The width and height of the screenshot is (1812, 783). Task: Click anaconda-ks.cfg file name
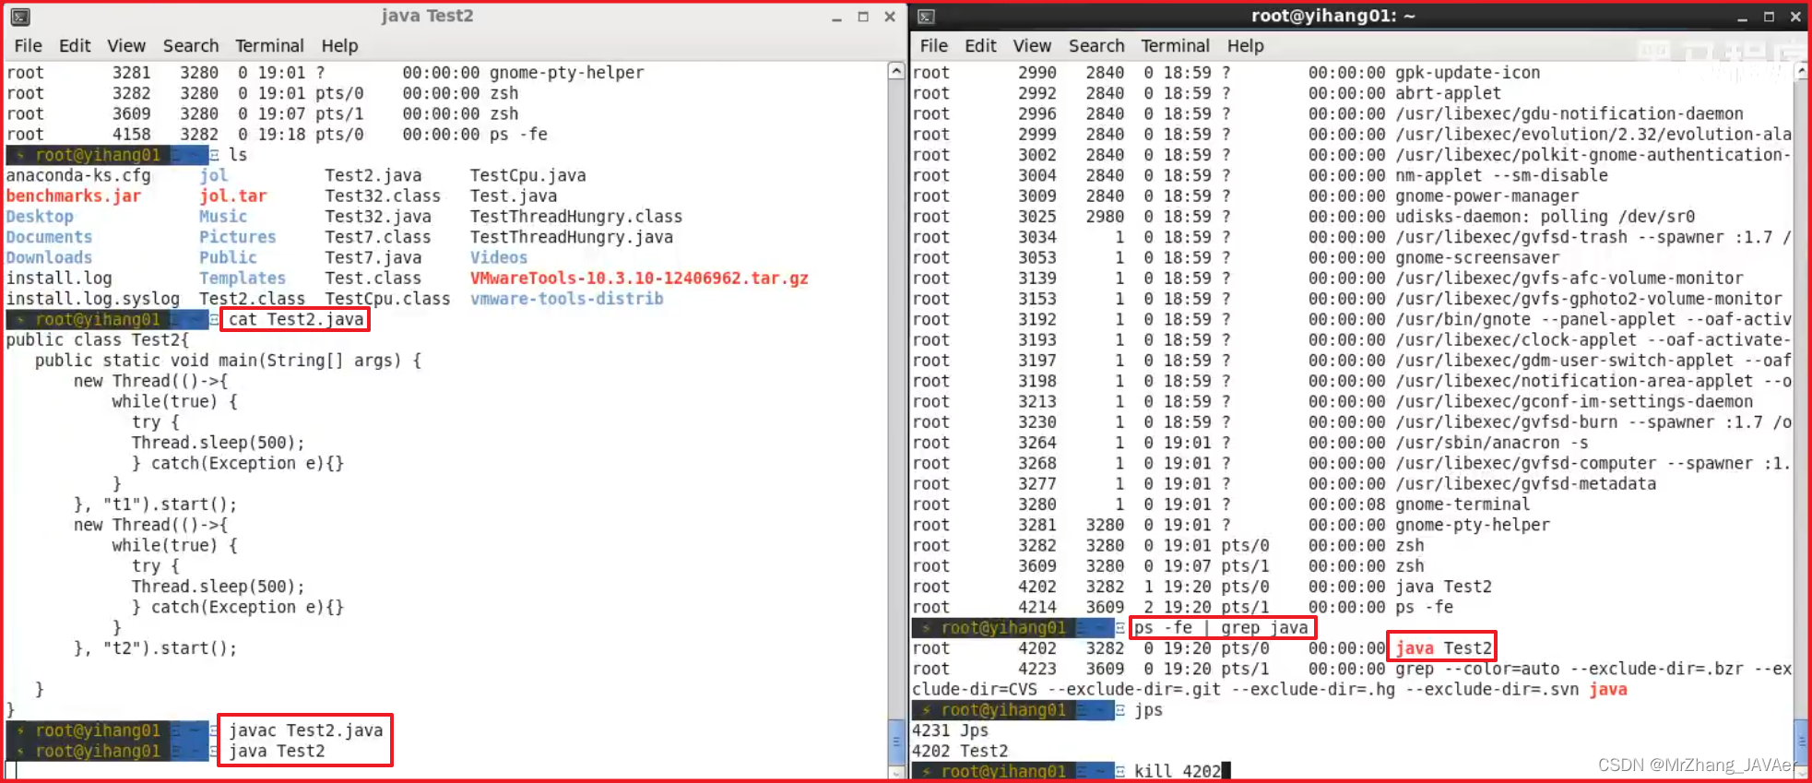78,175
